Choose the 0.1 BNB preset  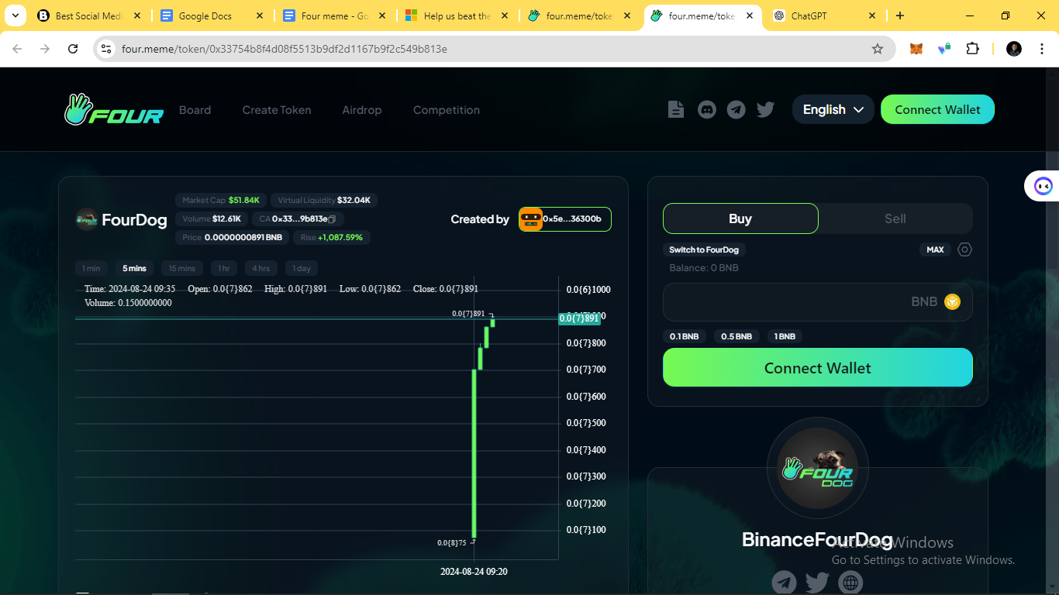pyautogui.click(x=685, y=336)
